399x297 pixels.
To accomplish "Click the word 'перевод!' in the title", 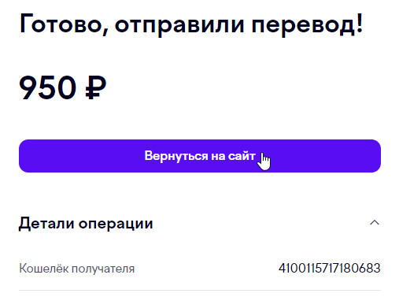I will (307, 25).
